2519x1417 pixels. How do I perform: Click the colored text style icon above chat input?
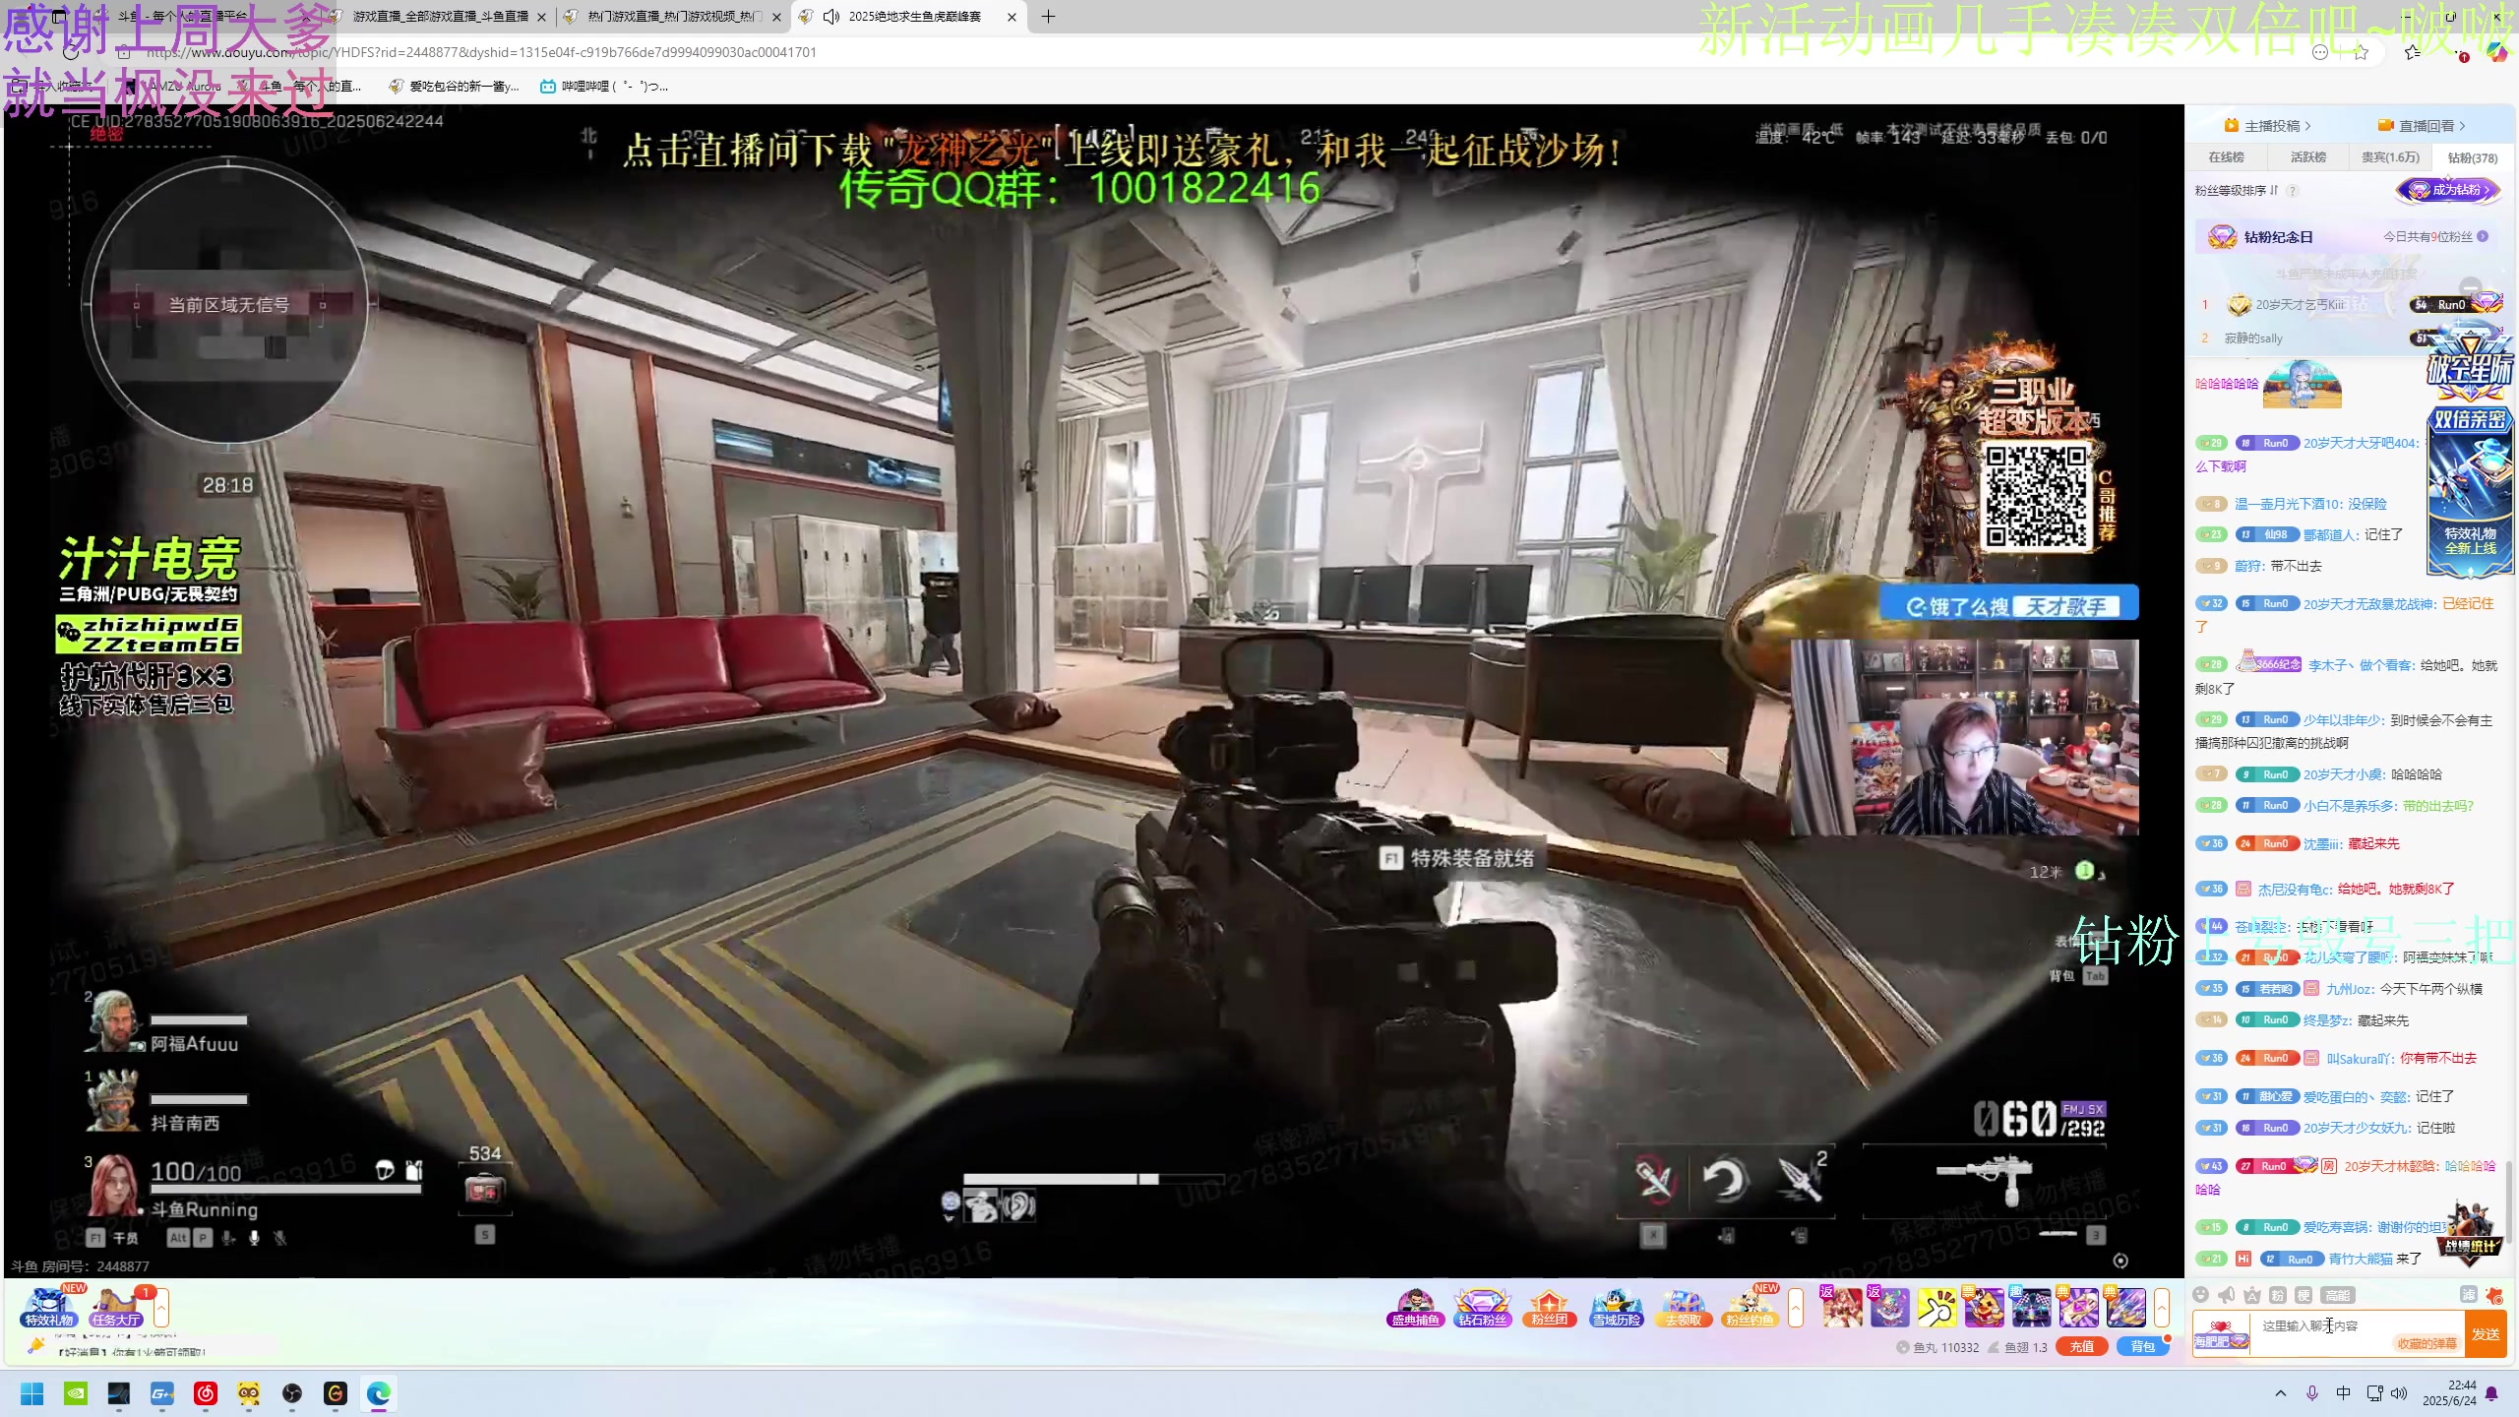pos(2252,1295)
